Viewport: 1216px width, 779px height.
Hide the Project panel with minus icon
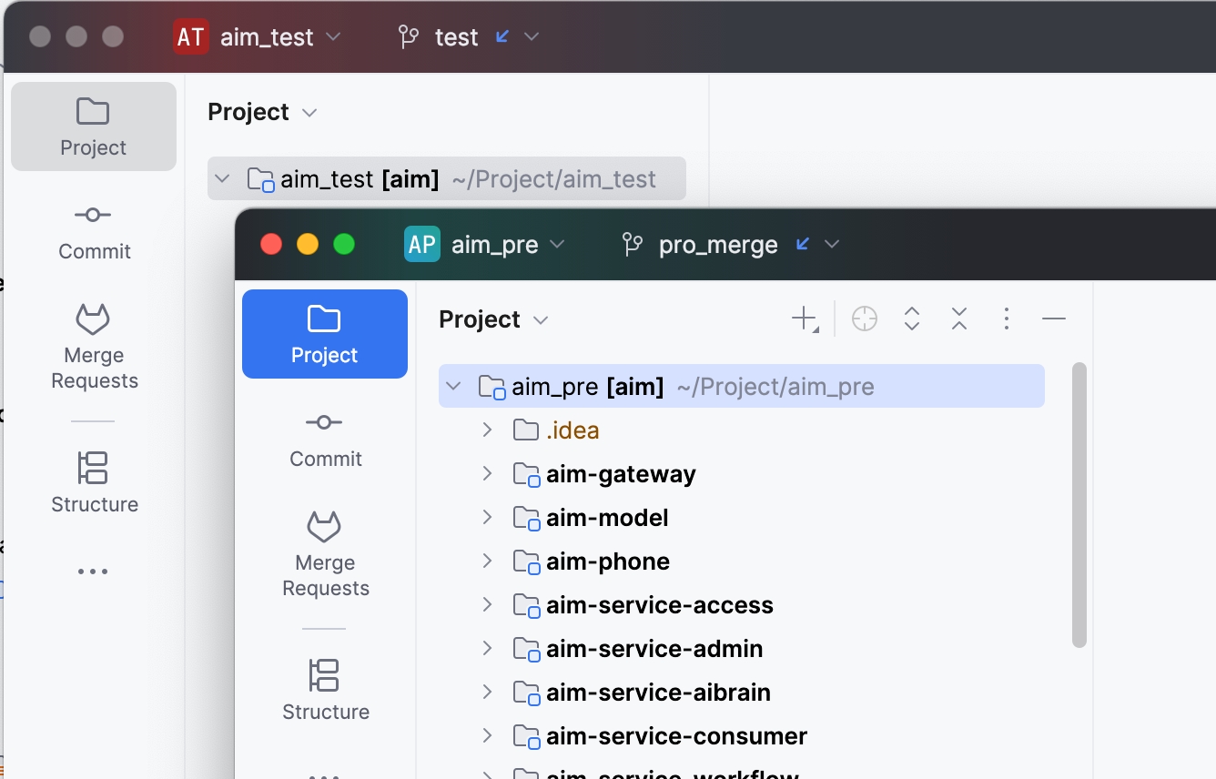click(1053, 319)
